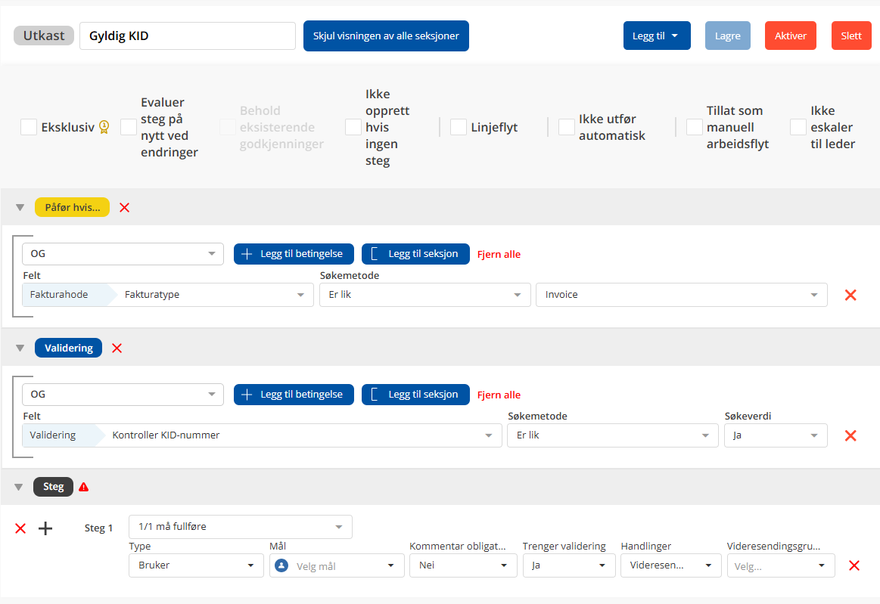Delete Steg 1 using left red X
Viewport: 880px width, 604px height.
[20, 528]
